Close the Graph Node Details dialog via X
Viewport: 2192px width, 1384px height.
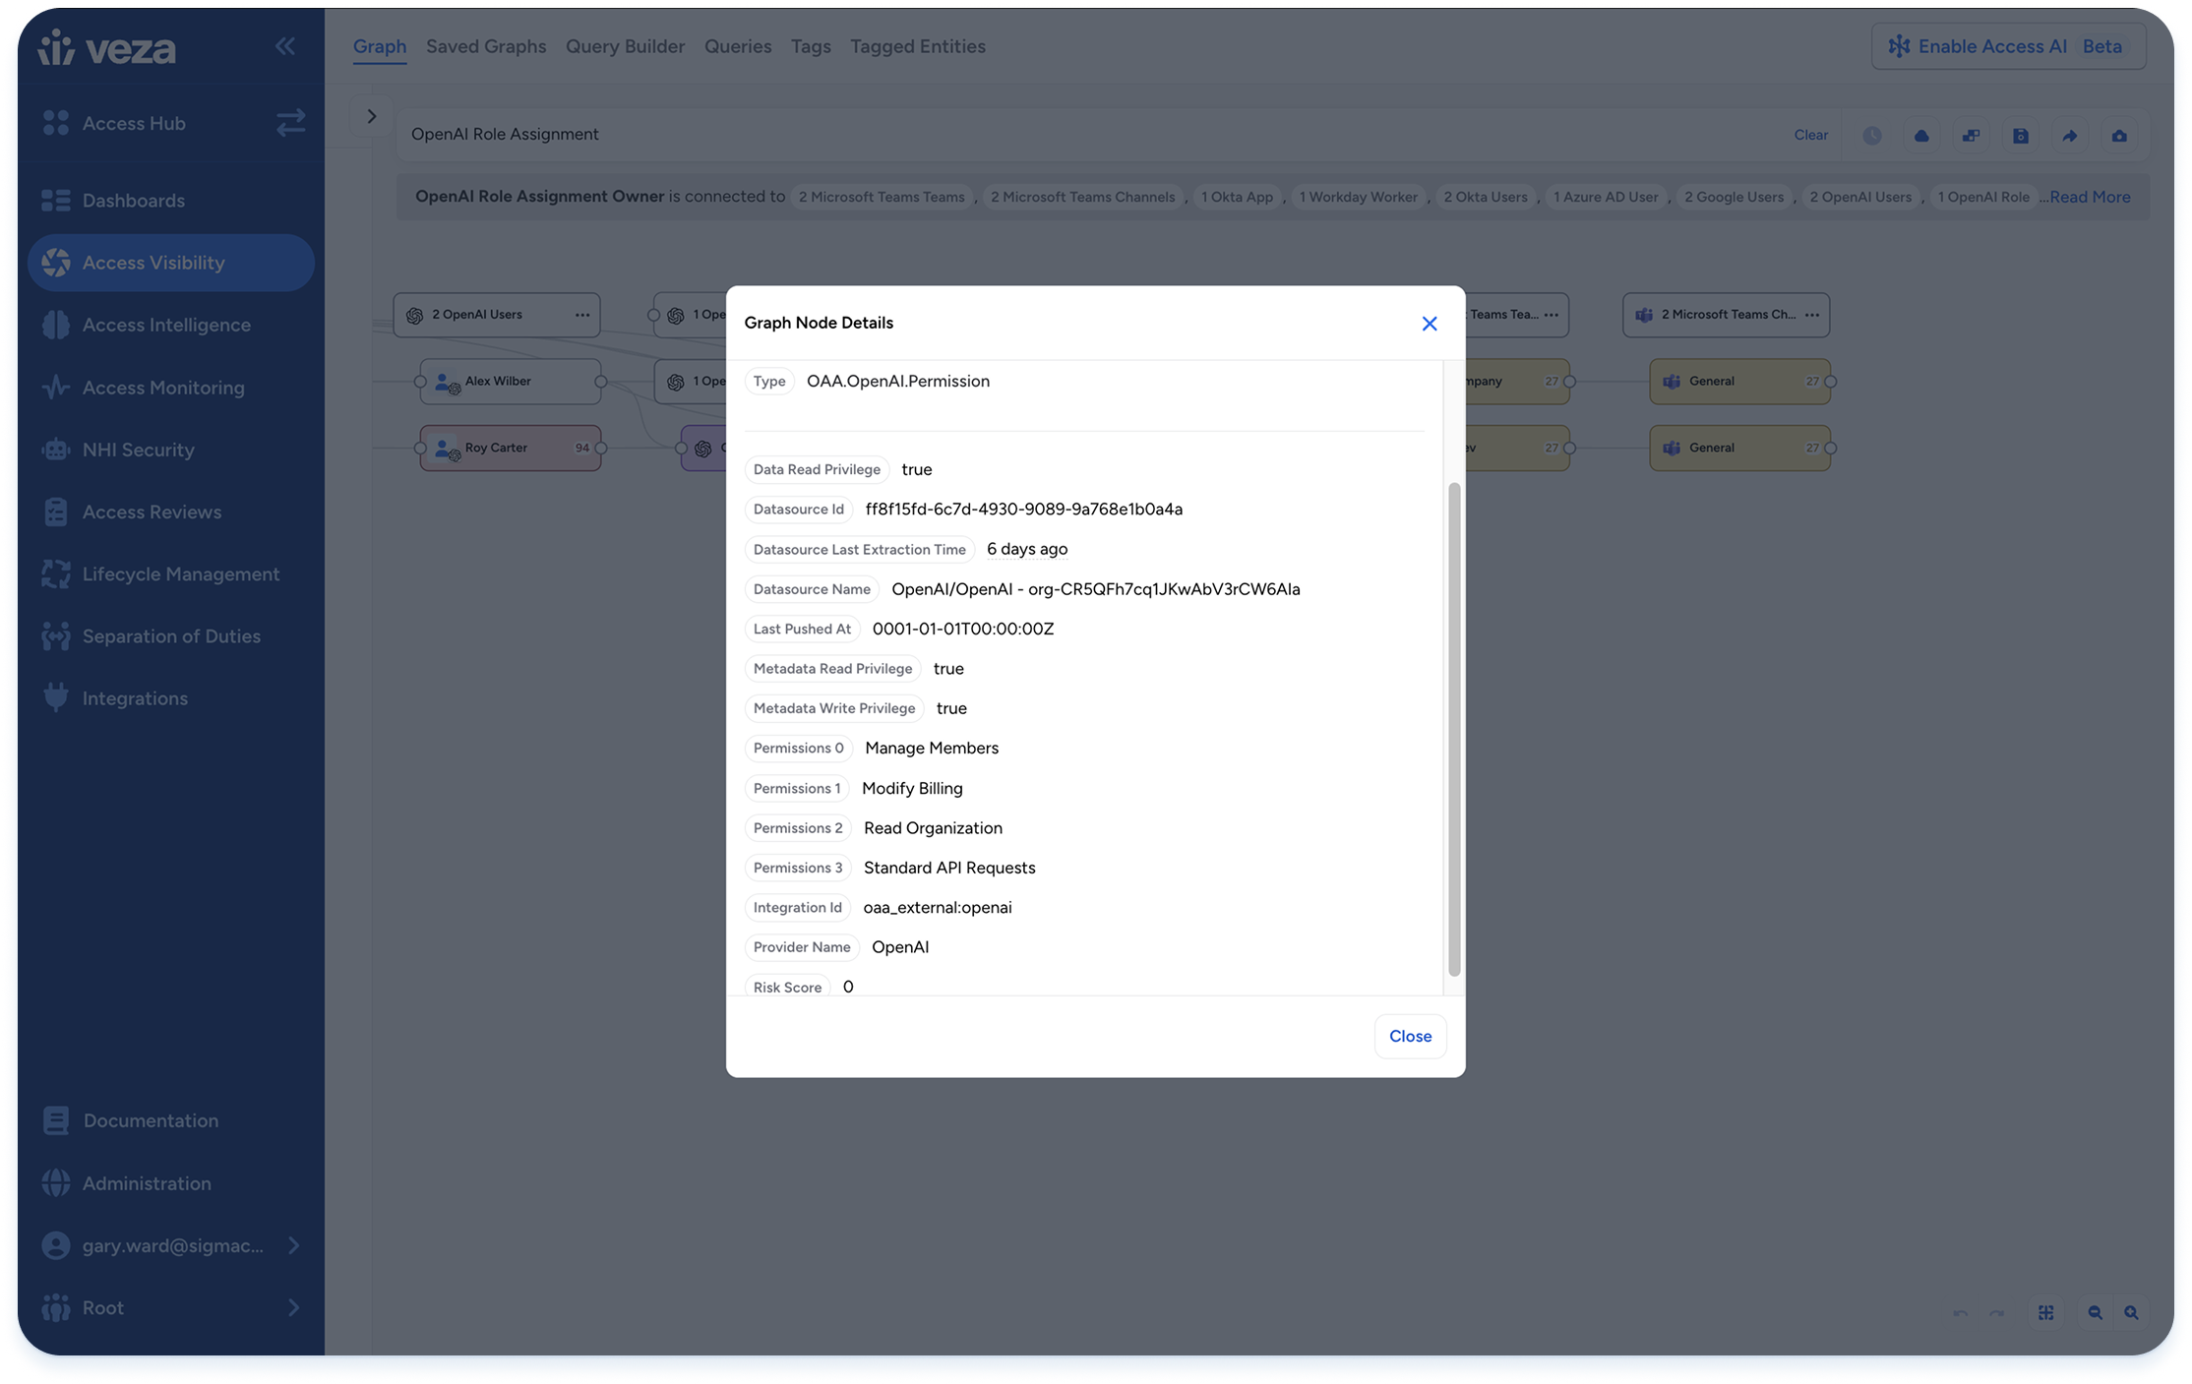(1429, 324)
